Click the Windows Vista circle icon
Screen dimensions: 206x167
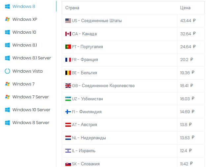click(7, 71)
